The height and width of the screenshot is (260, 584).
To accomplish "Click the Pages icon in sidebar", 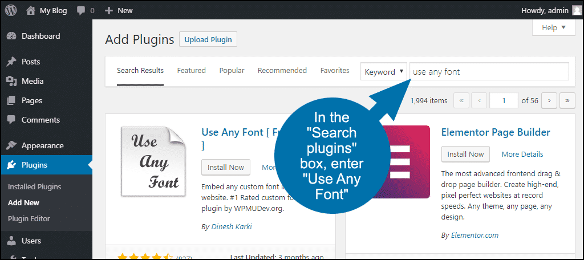I will pyautogui.click(x=11, y=100).
